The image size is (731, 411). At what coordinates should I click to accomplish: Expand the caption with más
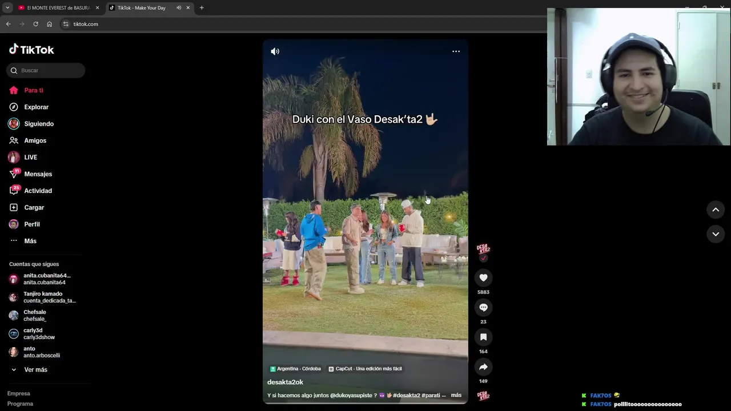point(456,395)
